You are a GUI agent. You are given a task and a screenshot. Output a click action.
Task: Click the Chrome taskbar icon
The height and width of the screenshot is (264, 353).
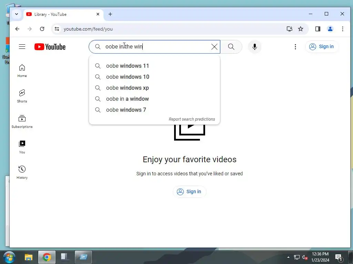pos(47,257)
